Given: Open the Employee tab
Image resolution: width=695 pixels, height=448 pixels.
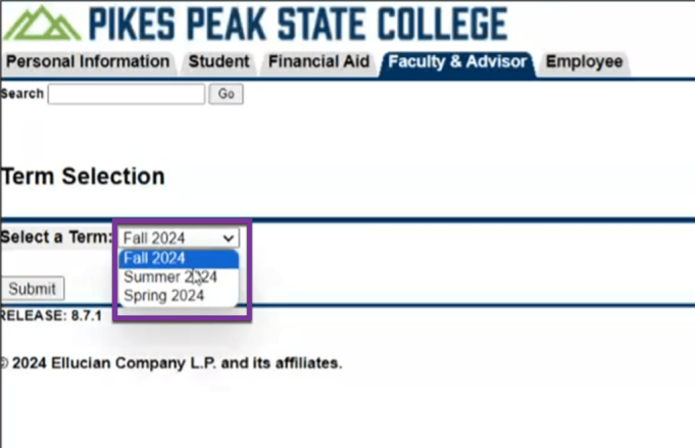Looking at the screenshot, I should tap(584, 62).
